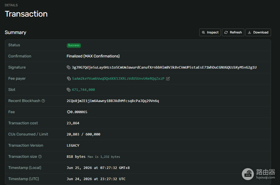Refresh the transaction details

[x=233, y=32]
